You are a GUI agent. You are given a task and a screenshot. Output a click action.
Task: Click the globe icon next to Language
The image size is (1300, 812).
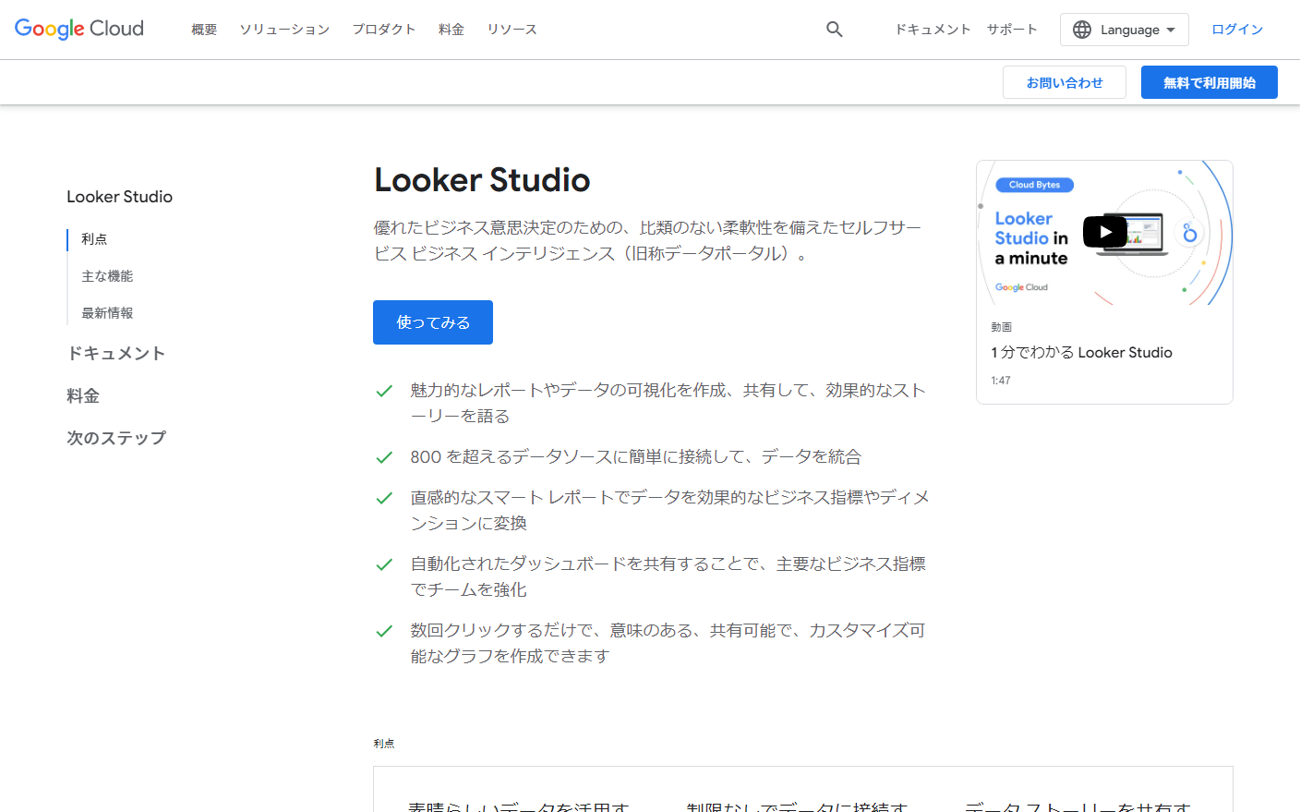click(1082, 29)
